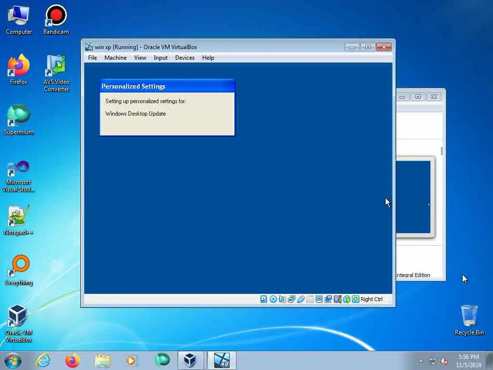Click the USB devices status icon
Screen dimensions: 493x370
tap(300, 299)
